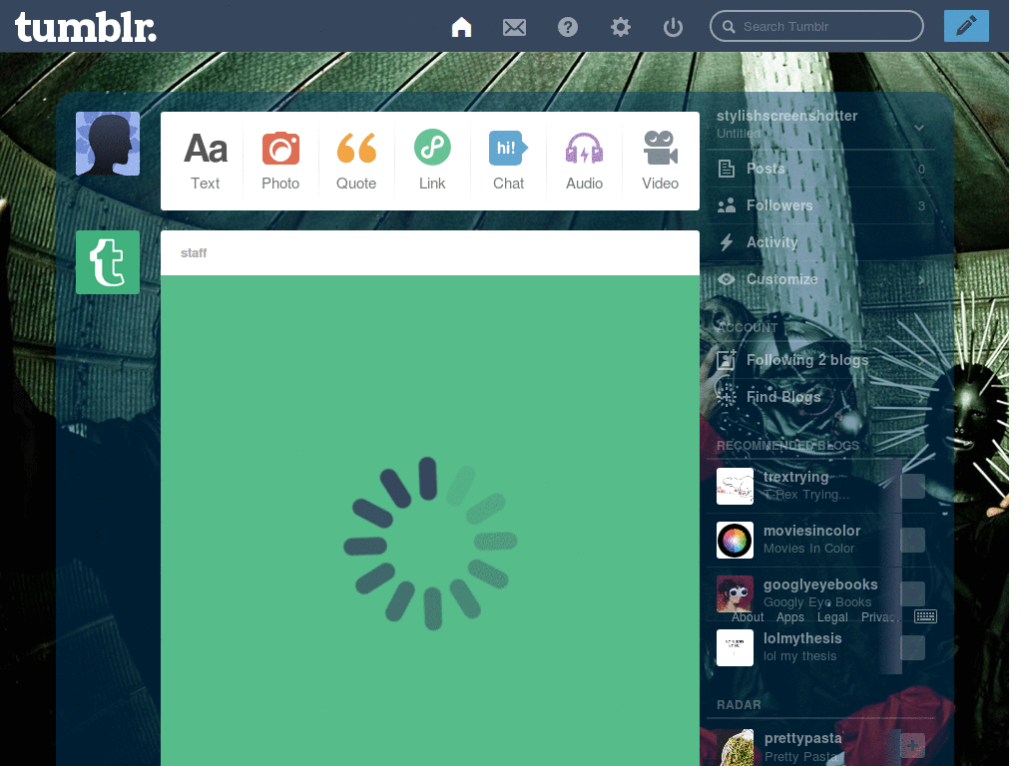1022x766 pixels.
Task: Click the Posts count 0
Action: (921, 170)
